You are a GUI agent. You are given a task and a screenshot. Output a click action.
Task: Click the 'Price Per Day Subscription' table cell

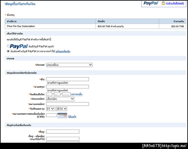(x=50, y=26)
